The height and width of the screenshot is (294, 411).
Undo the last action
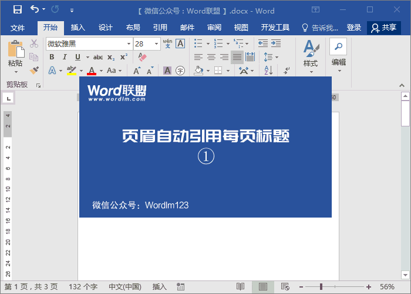(35, 9)
